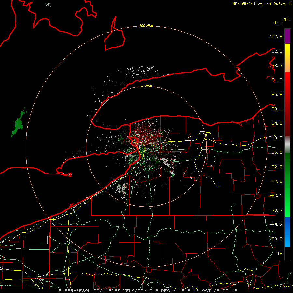Select the 92.3 scale value

277,51
